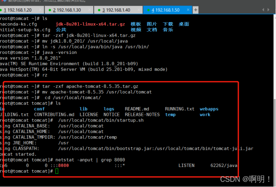Viewport: 276px width, 187px height.
Task: Close the 192.168.1.50 session tab
Action: (x=188, y=10)
